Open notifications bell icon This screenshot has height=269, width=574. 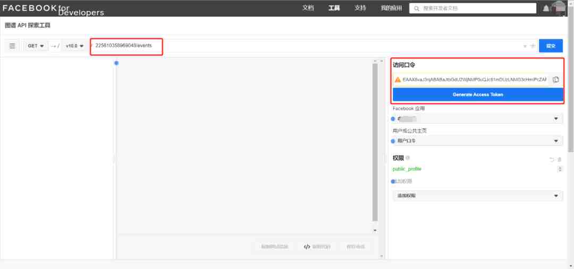point(546,8)
